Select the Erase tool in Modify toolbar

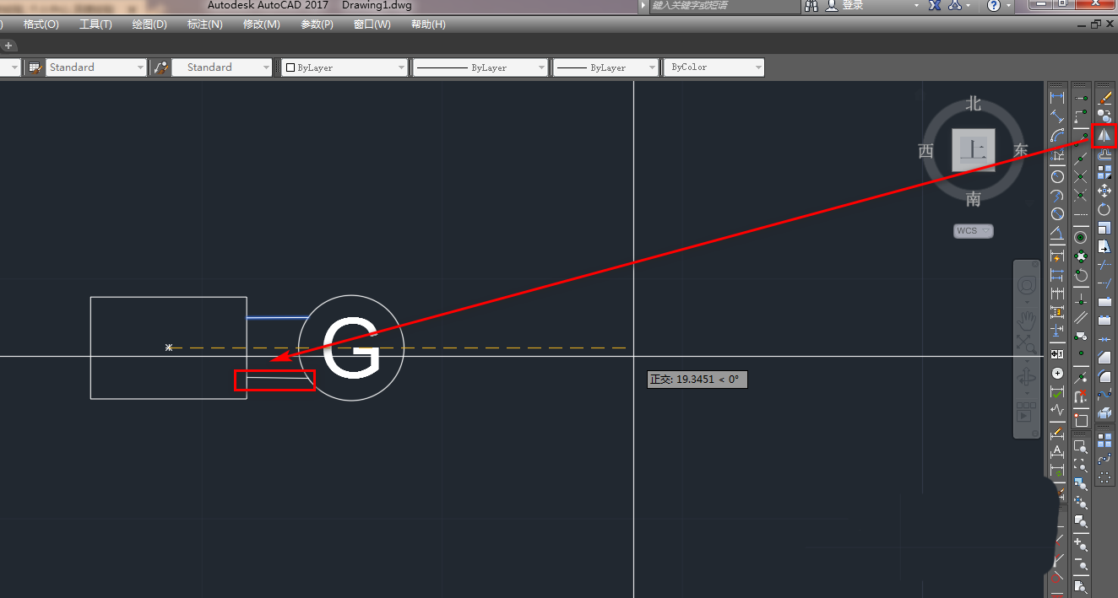pos(1104,99)
